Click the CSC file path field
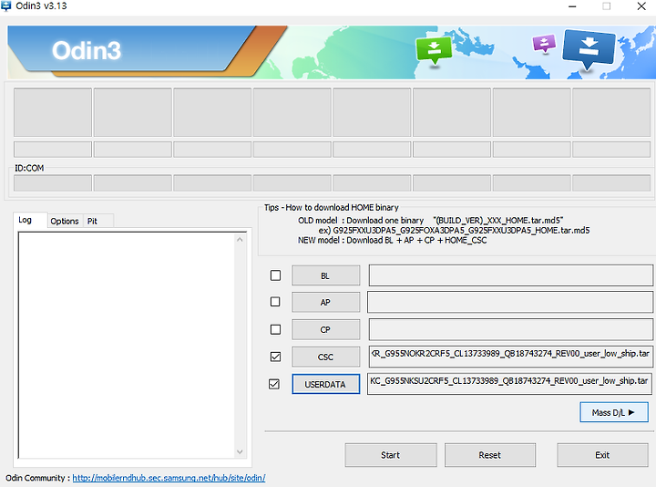The width and height of the screenshot is (656, 487). click(511, 357)
